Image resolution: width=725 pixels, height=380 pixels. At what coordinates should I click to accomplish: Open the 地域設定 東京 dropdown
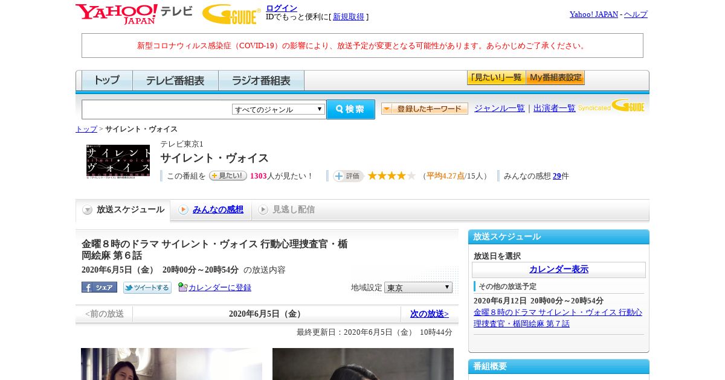[418, 288]
